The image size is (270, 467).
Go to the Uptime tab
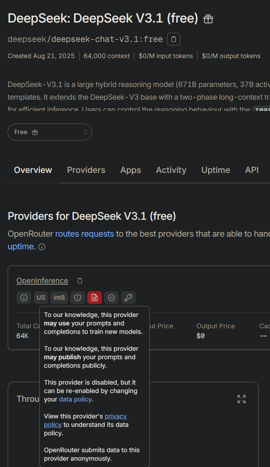[216, 170]
